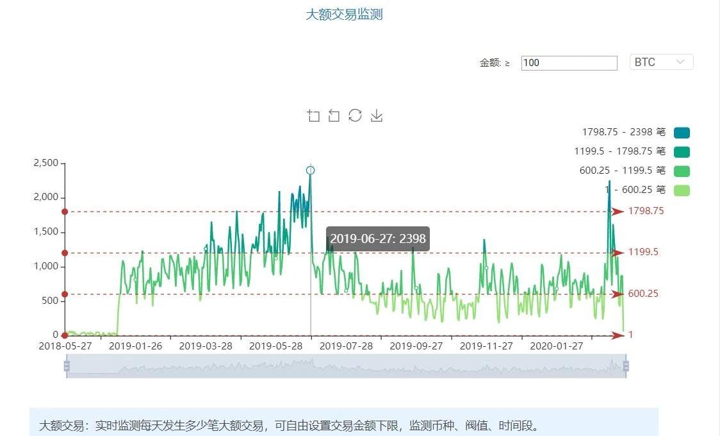
Task: Click the 1199.5 - 1798.75 笔 legend text
Action: click(620, 151)
